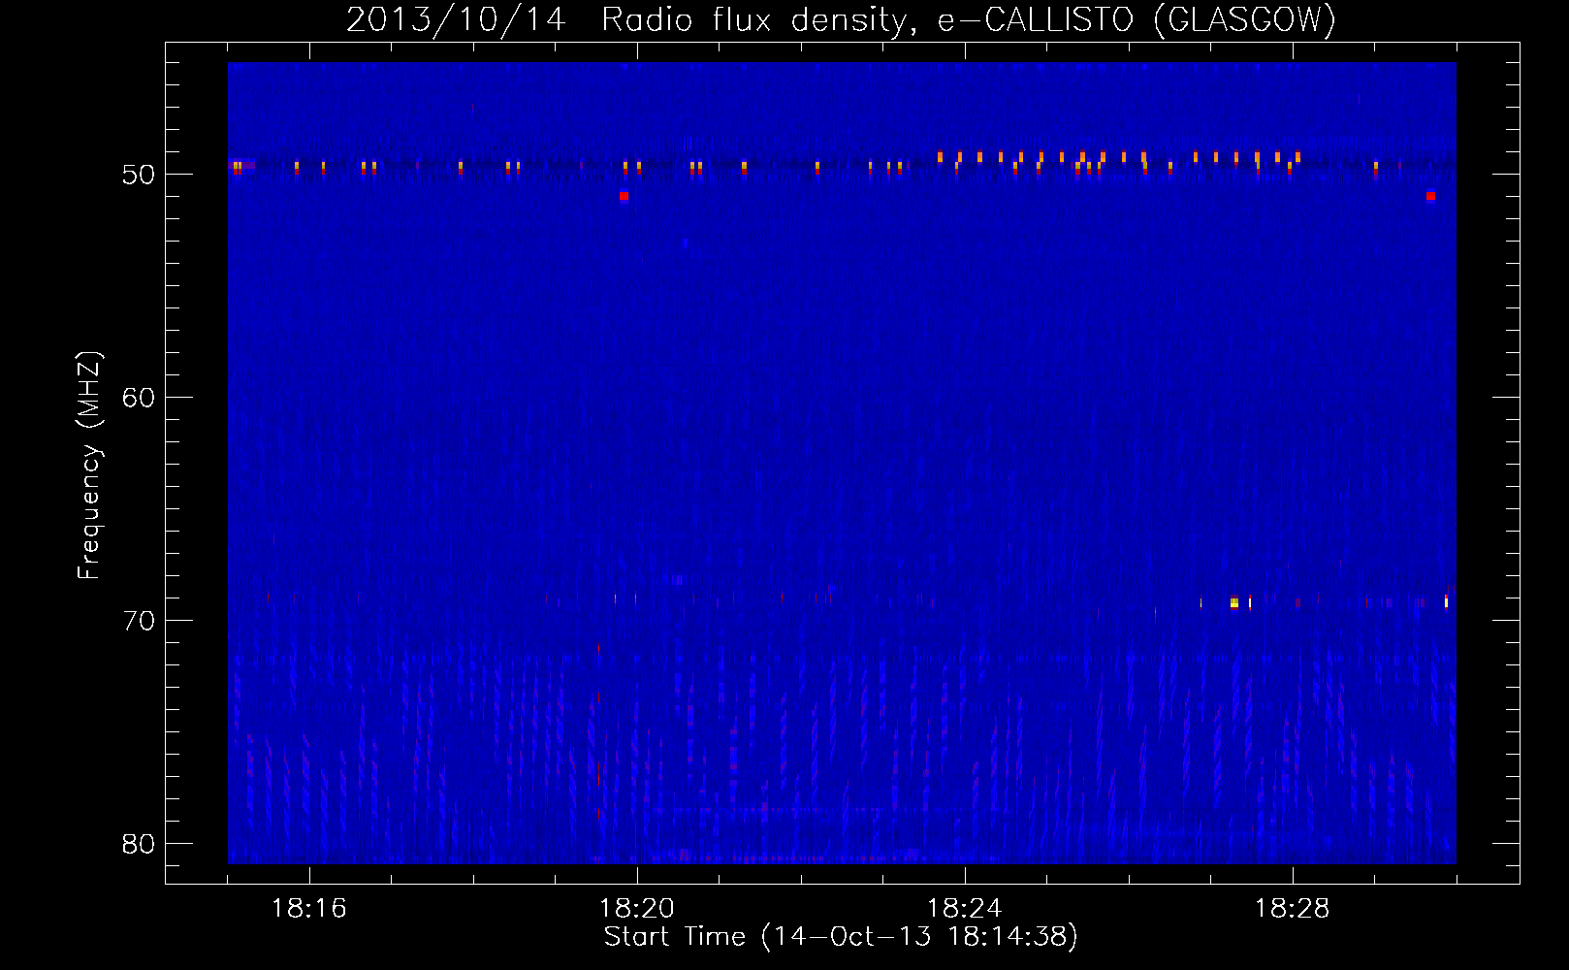Click the 70 frequency tick label
Image resolution: width=1569 pixels, height=970 pixels.
click(x=139, y=621)
